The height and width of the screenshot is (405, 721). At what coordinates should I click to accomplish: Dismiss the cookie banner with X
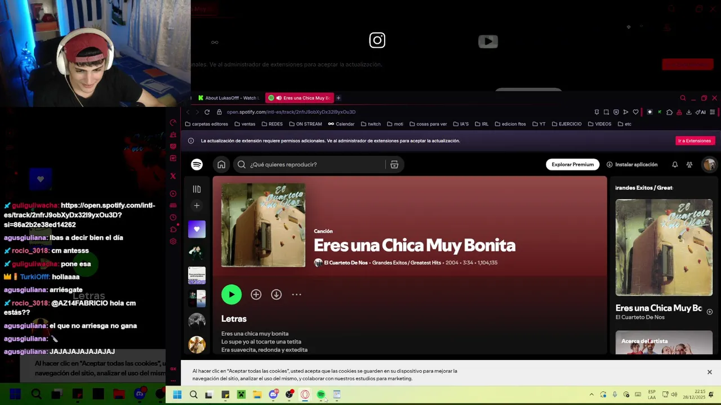coord(709,372)
